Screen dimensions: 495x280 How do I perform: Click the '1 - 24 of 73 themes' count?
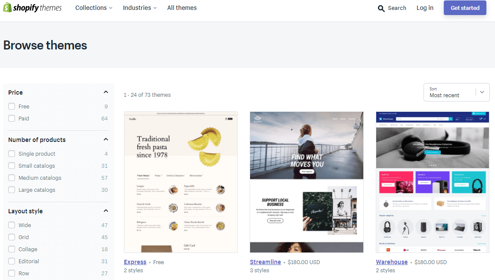tap(147, 95)
